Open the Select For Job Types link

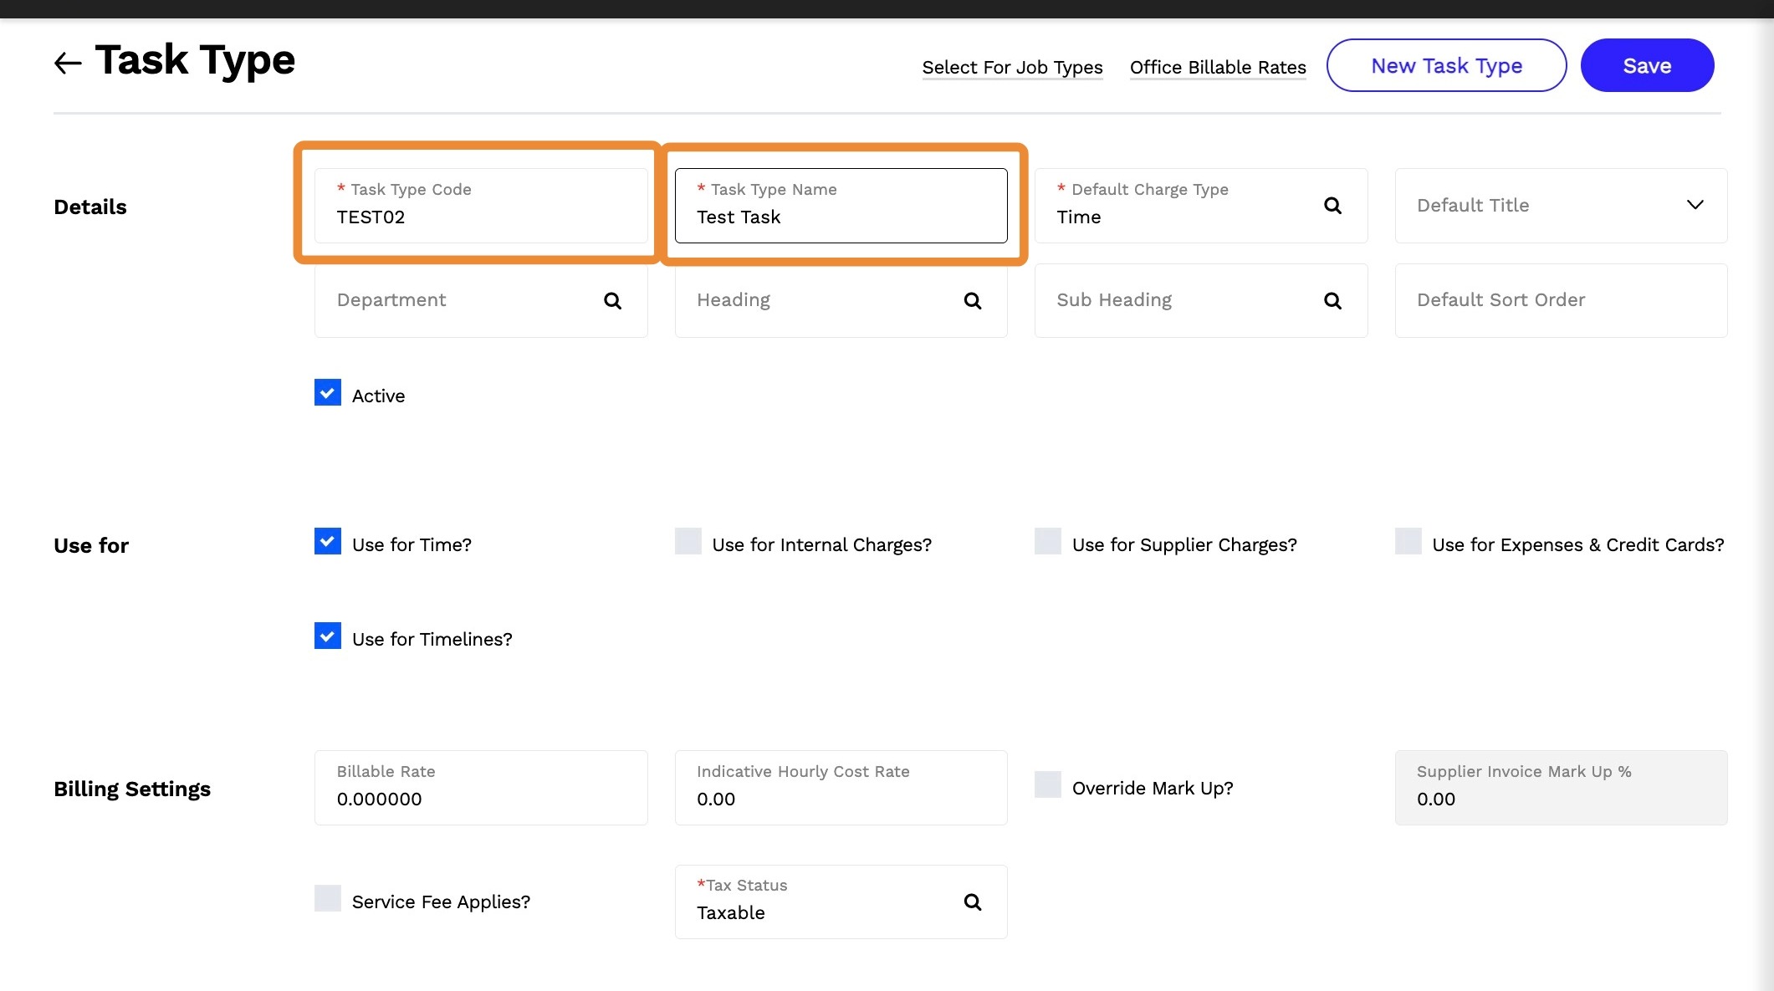point(1012,67)
